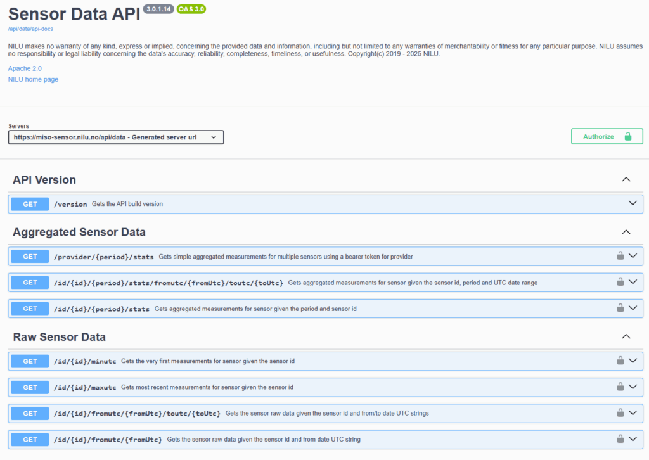
Task: Click lock icon on /id/{id}/minutc endpoint
Action: pos(620,361)
